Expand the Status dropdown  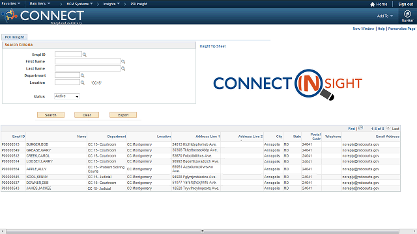point(67,96)
